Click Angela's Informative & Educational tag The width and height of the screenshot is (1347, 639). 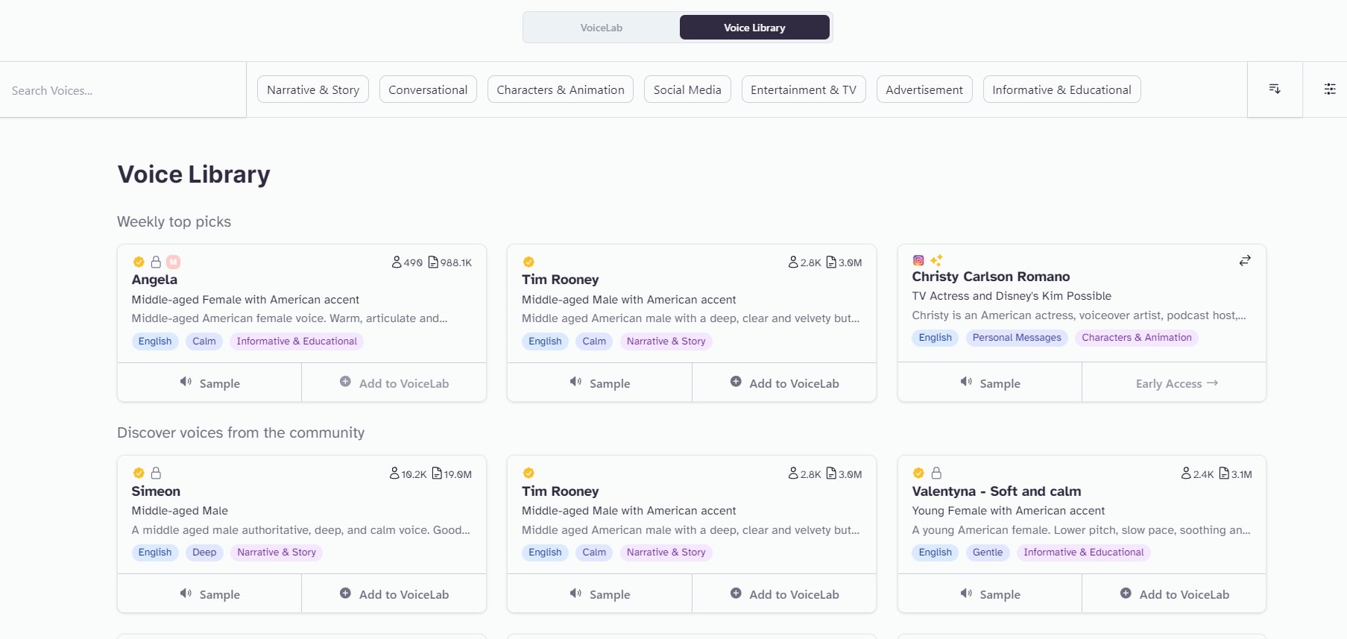click(x=297, y=341)
